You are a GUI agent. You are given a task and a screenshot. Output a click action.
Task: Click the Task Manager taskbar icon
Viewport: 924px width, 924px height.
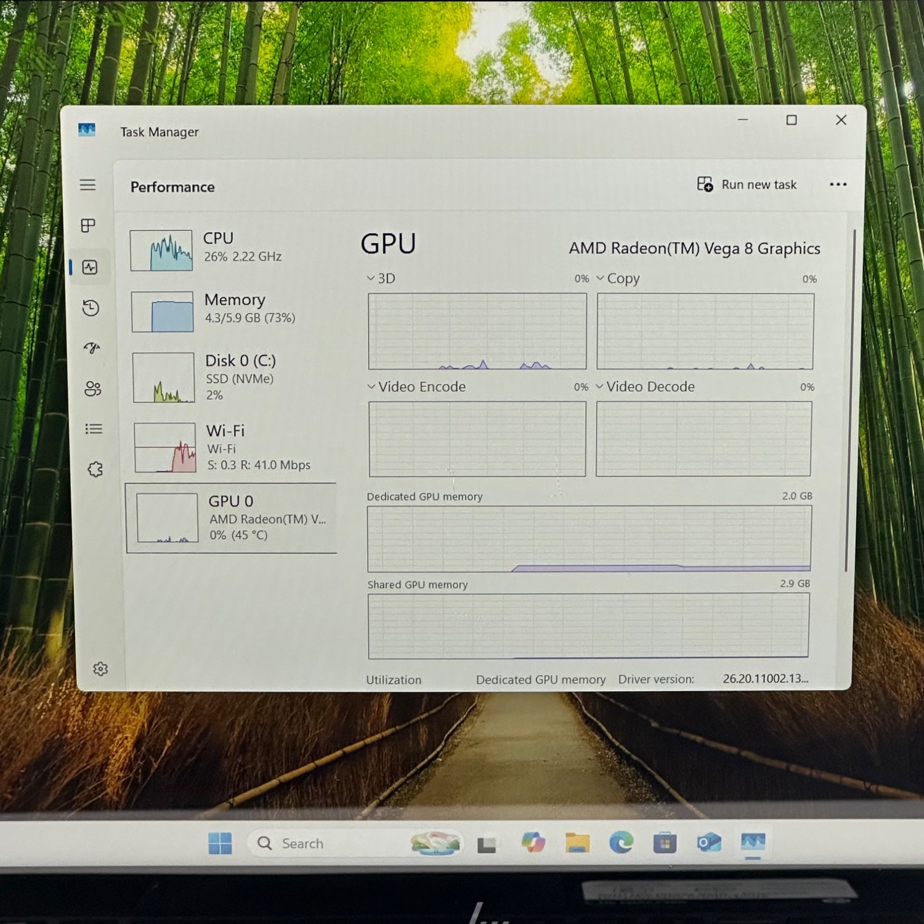point(753,841)
